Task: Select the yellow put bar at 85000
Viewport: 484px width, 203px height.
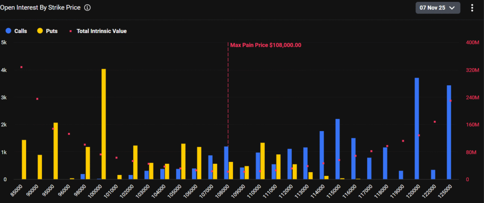Action: (x=24, y=159)
